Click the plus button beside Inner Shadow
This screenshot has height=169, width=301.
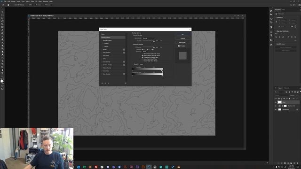coord(124,53)
